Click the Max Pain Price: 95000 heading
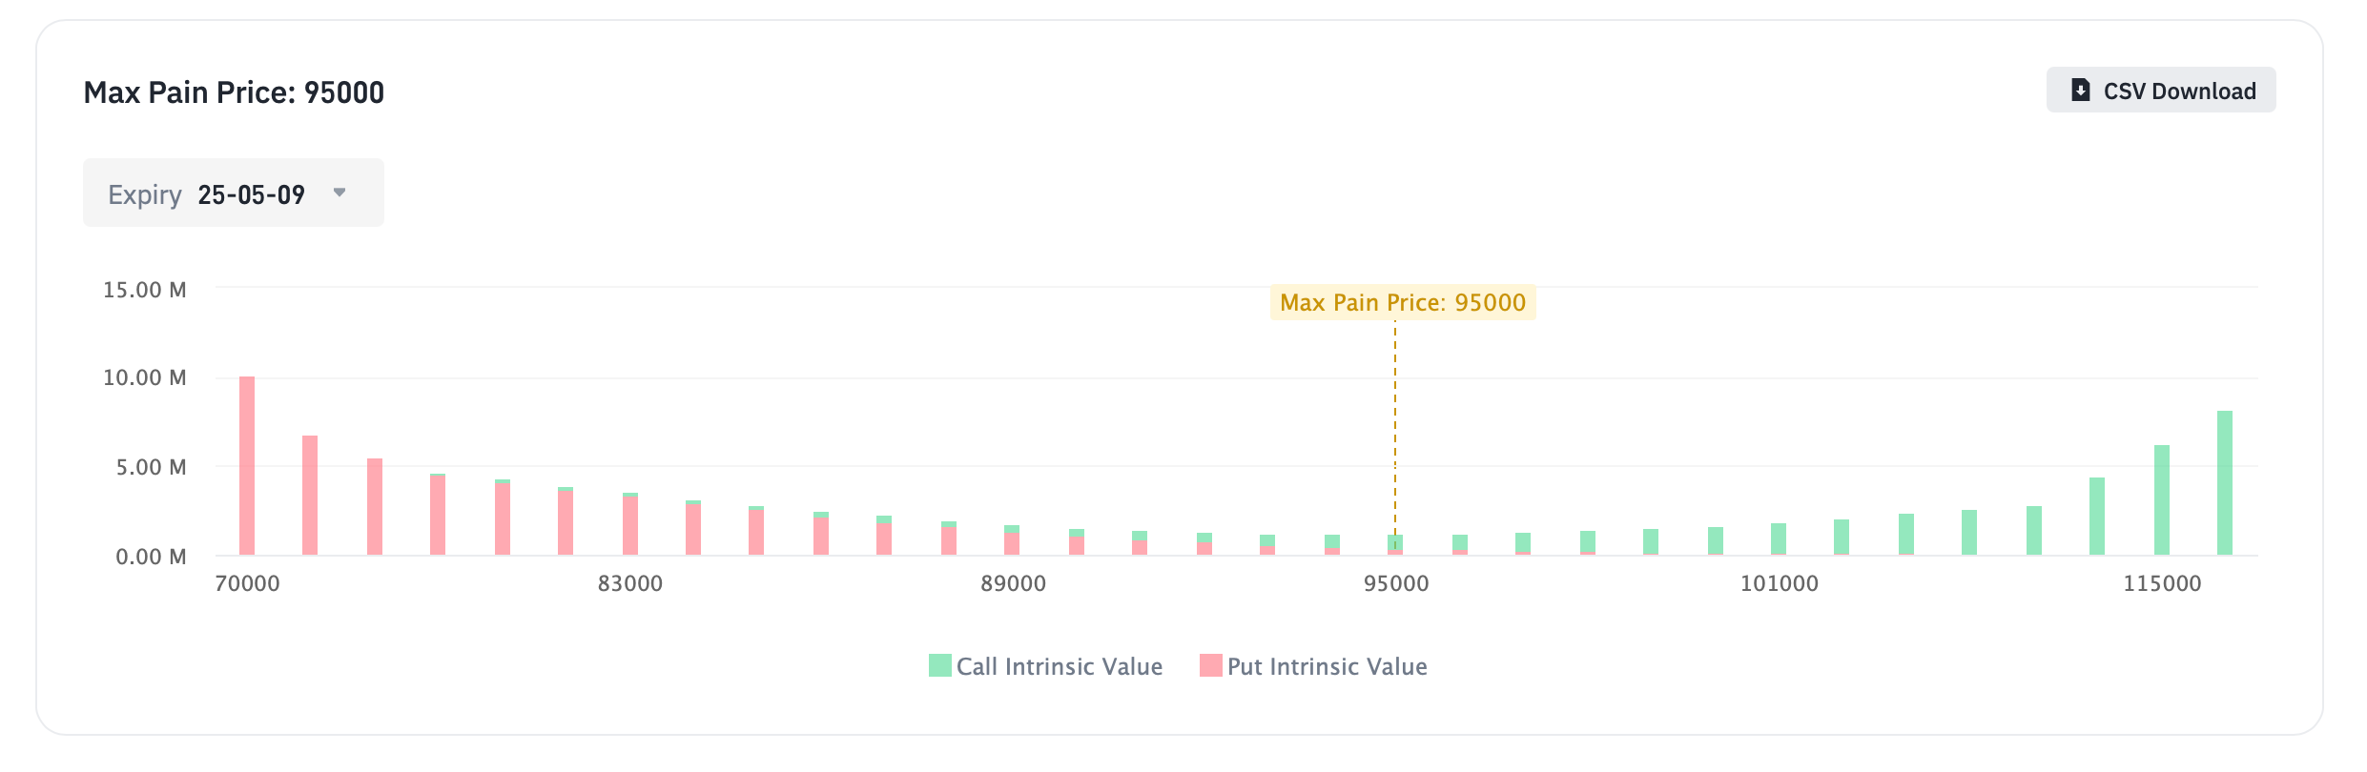This screenshot has height=772, width=2367. tap(234, 92)
